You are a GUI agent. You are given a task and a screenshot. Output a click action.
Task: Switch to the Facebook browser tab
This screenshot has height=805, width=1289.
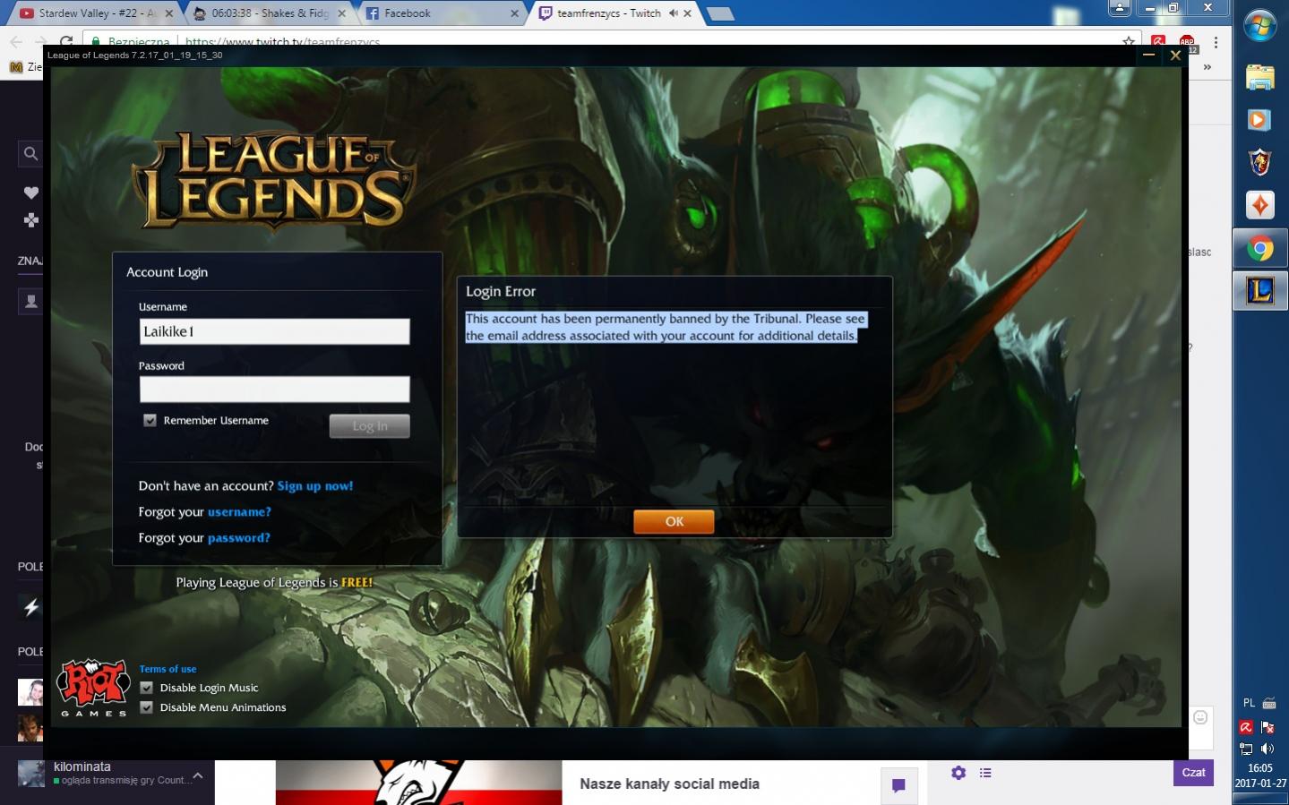(x=408, y=13)
